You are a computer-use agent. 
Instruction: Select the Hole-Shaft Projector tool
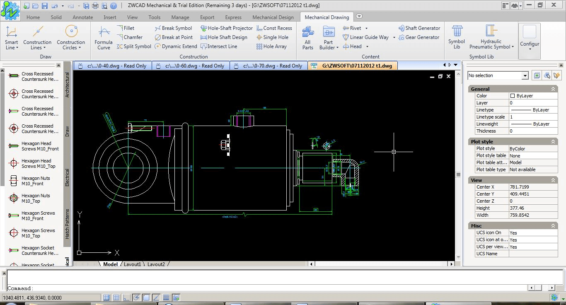(227, 28)
